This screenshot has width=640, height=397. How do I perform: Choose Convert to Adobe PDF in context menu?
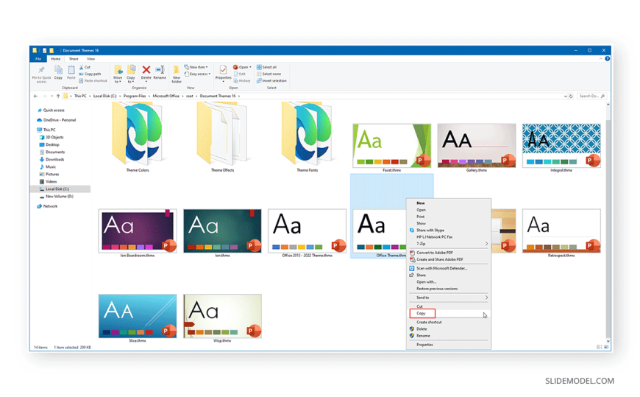point(449,253)
